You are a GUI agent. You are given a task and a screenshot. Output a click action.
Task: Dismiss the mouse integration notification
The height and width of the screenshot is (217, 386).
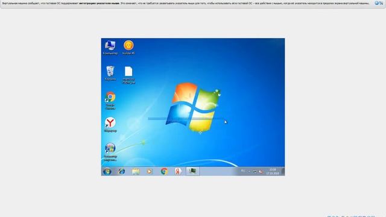click(x=376, y=3)
